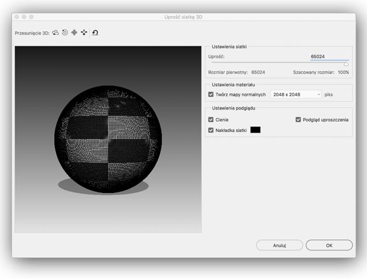Click the Uprość slider handle
Image resolution: width=367 pixels, height=279 pixels.
pos(346,64)
